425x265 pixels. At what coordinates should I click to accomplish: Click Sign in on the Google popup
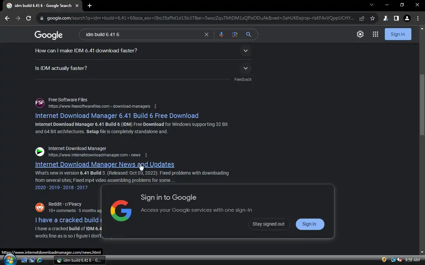click(309, 224)
